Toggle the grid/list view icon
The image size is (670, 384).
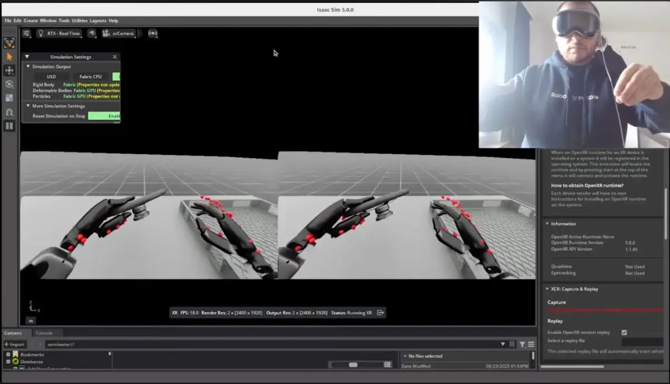(x=387, y=364)
